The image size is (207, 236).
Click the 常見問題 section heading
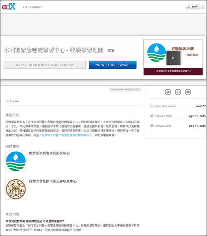pos(13,214)
